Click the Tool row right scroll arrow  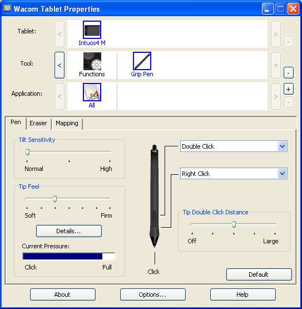(276, 65)
